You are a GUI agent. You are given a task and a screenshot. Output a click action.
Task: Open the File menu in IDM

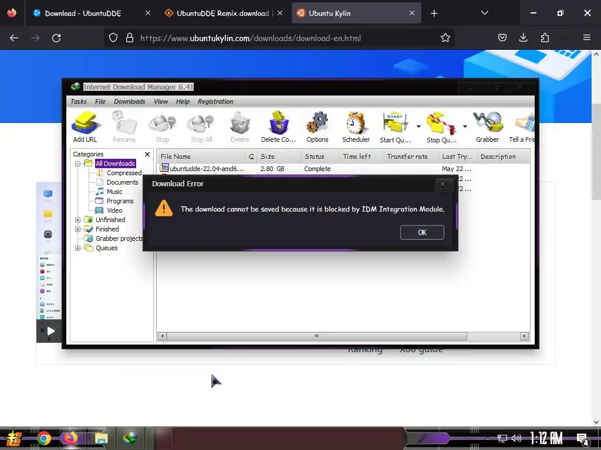[100, 101]
